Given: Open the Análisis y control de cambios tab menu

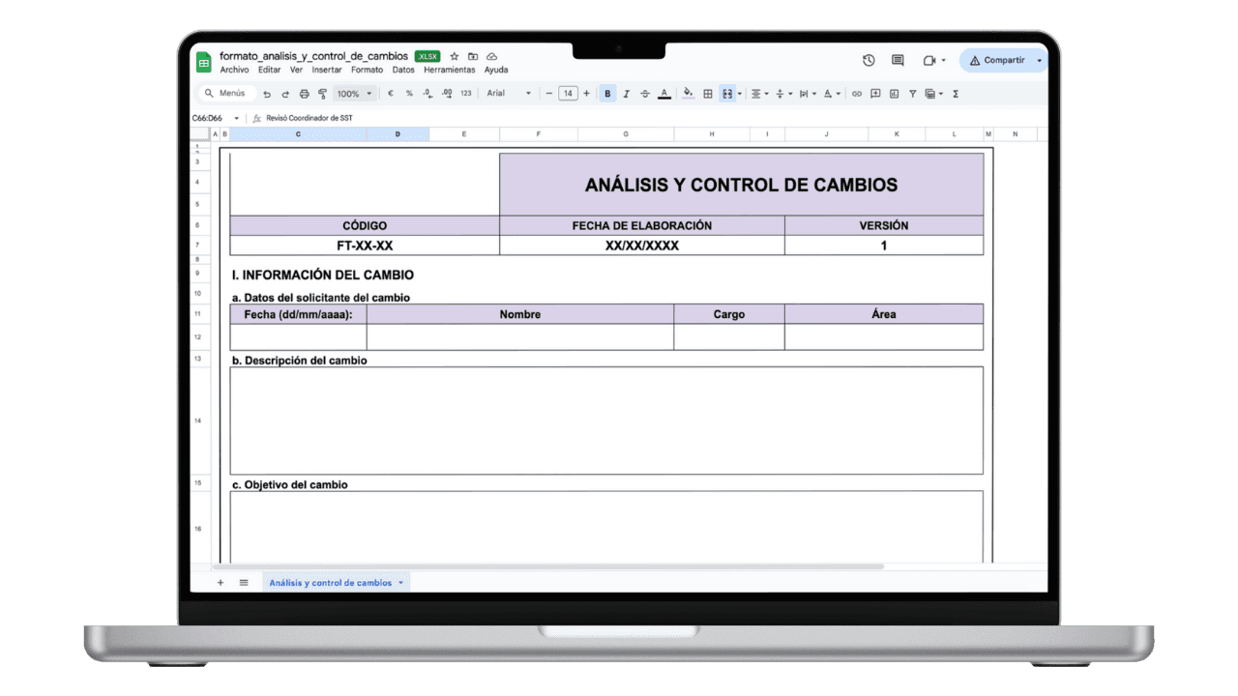Looking at the screenshot, I should [x=400, y=582].
